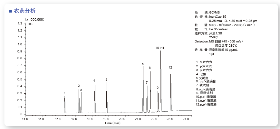Select peak label 4 near 18.3 min
This screenshot has height=129, width=280.
94,80
